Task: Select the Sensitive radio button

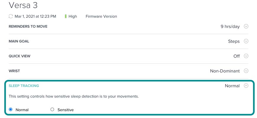Action: pyautogui.click(x=52, y=109)
